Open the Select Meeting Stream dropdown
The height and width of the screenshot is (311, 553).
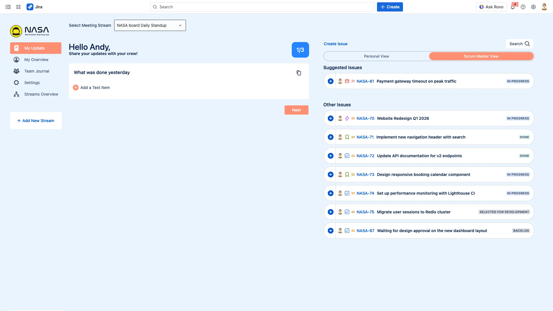point(150,25)
